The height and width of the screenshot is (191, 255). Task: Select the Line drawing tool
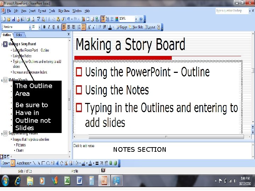tap(34, 163)
